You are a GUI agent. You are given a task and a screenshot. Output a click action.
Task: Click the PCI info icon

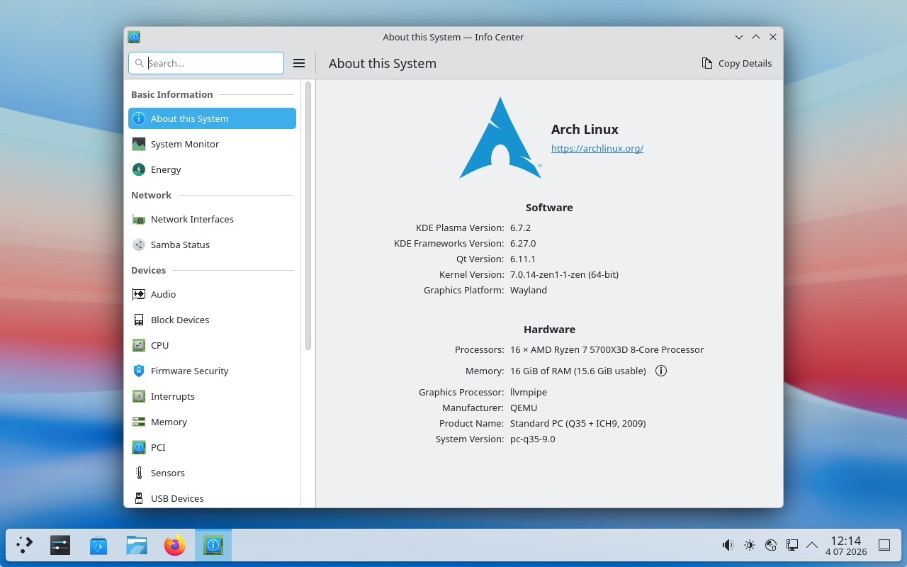(139, 447)
